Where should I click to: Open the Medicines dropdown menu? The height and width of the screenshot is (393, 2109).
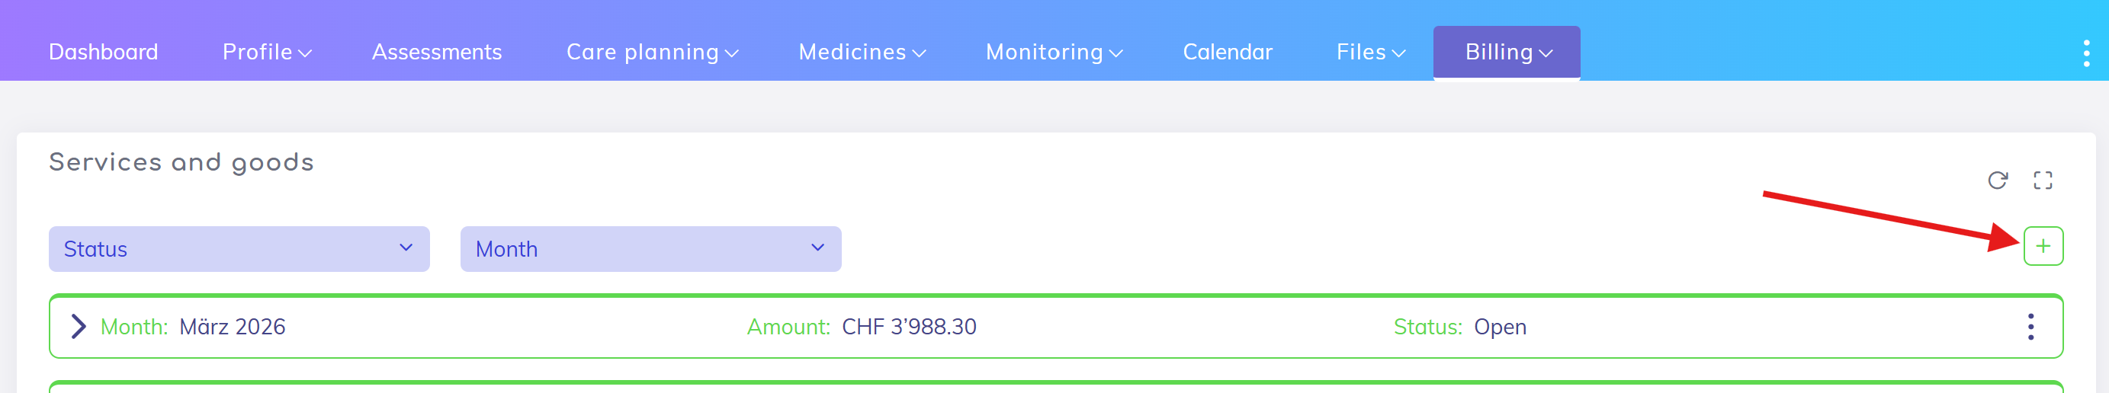click(x=862, y=53)
